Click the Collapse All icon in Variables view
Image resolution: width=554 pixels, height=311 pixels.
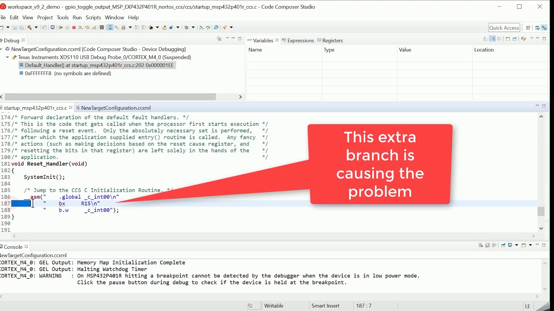(x=499, y=38)
